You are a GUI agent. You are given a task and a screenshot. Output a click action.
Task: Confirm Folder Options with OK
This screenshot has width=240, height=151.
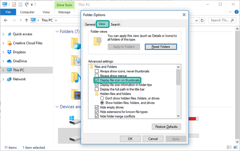[130, 139]
